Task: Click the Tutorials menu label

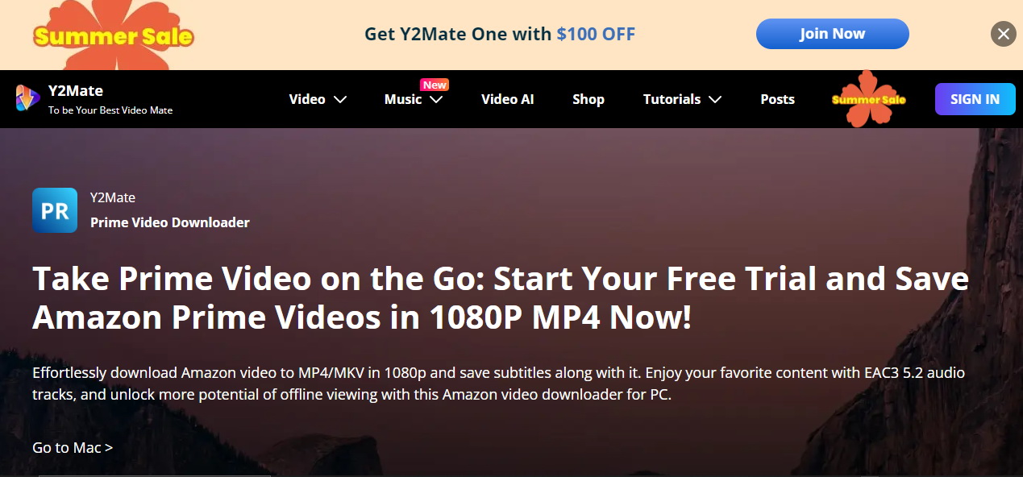Action: click(672, 99)
